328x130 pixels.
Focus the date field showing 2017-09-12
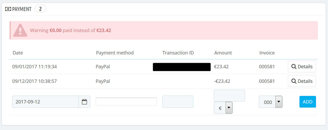45,102
